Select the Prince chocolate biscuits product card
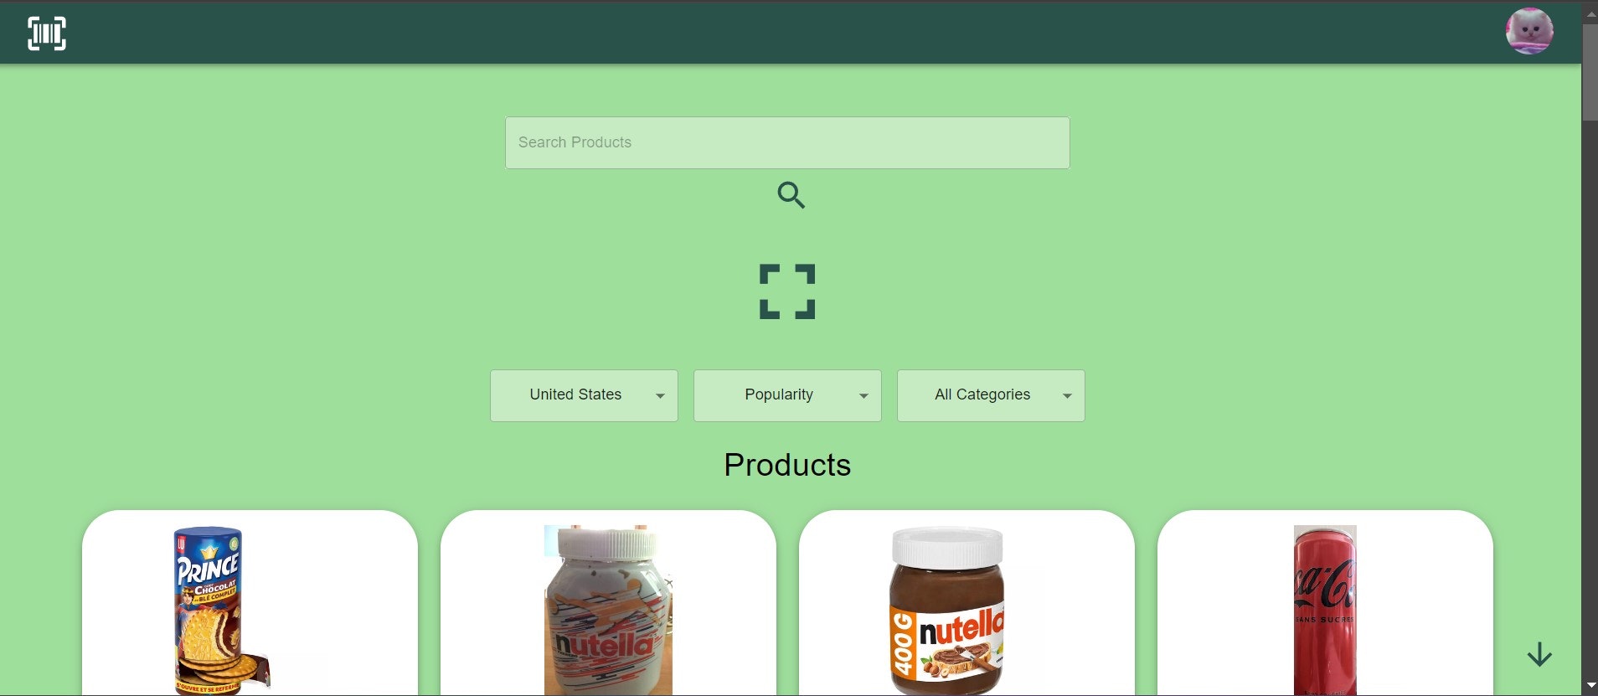This screenshot has height=696, width=1598. coord(250,603)
